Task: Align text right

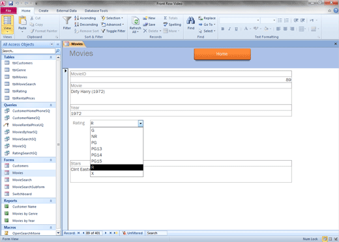Action: (x=292, y=29)
